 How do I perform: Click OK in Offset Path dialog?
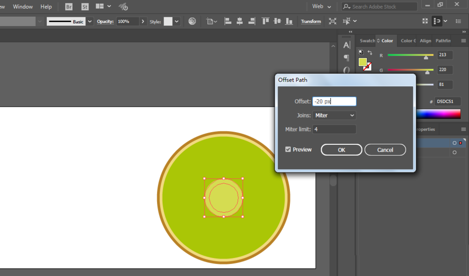tap(341, 150)
